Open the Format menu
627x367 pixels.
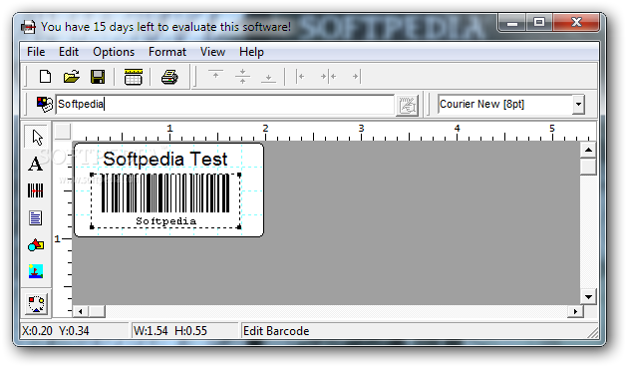(167, 52)
